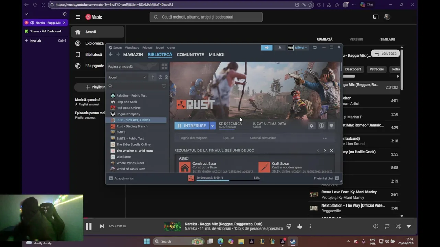Like the current Nareku track
This screenshot has height=247, width=440.
300,226
